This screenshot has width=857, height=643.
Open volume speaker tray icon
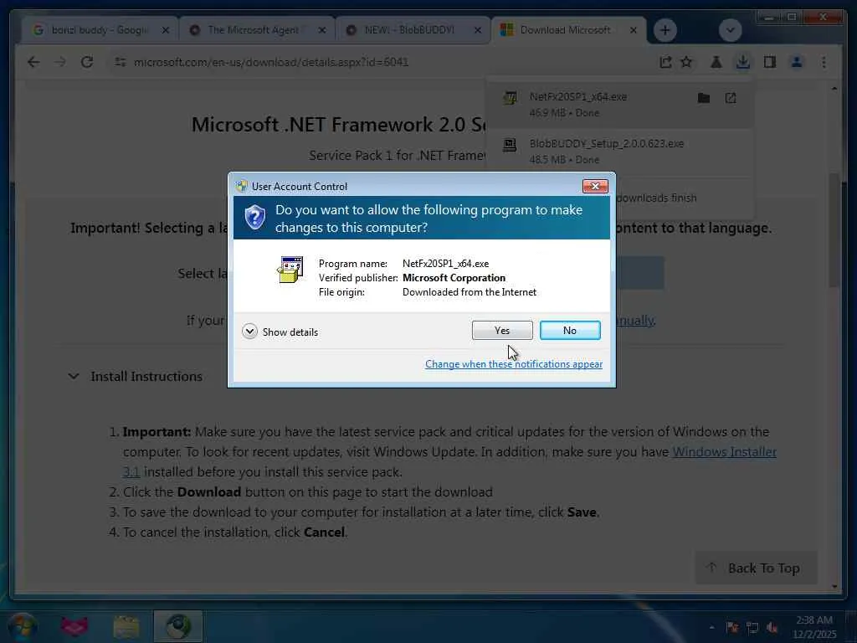[772, 627]
